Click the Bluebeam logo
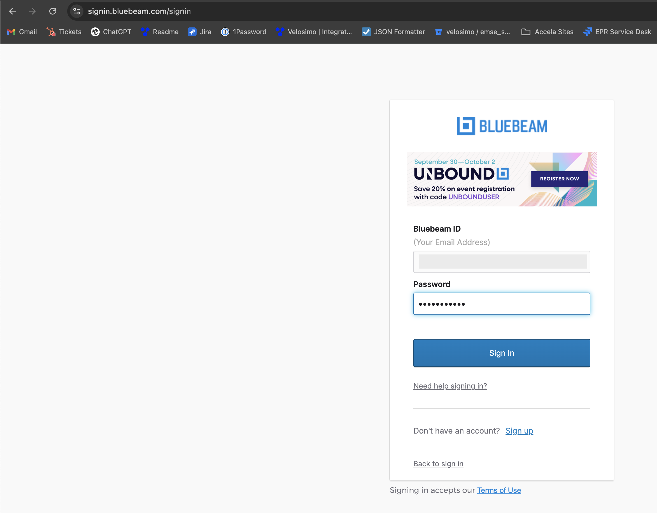657x513 pixels. [502, 126]
